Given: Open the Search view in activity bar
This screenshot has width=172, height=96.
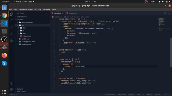Looking at the screenshot, I should tap(12, 21).
